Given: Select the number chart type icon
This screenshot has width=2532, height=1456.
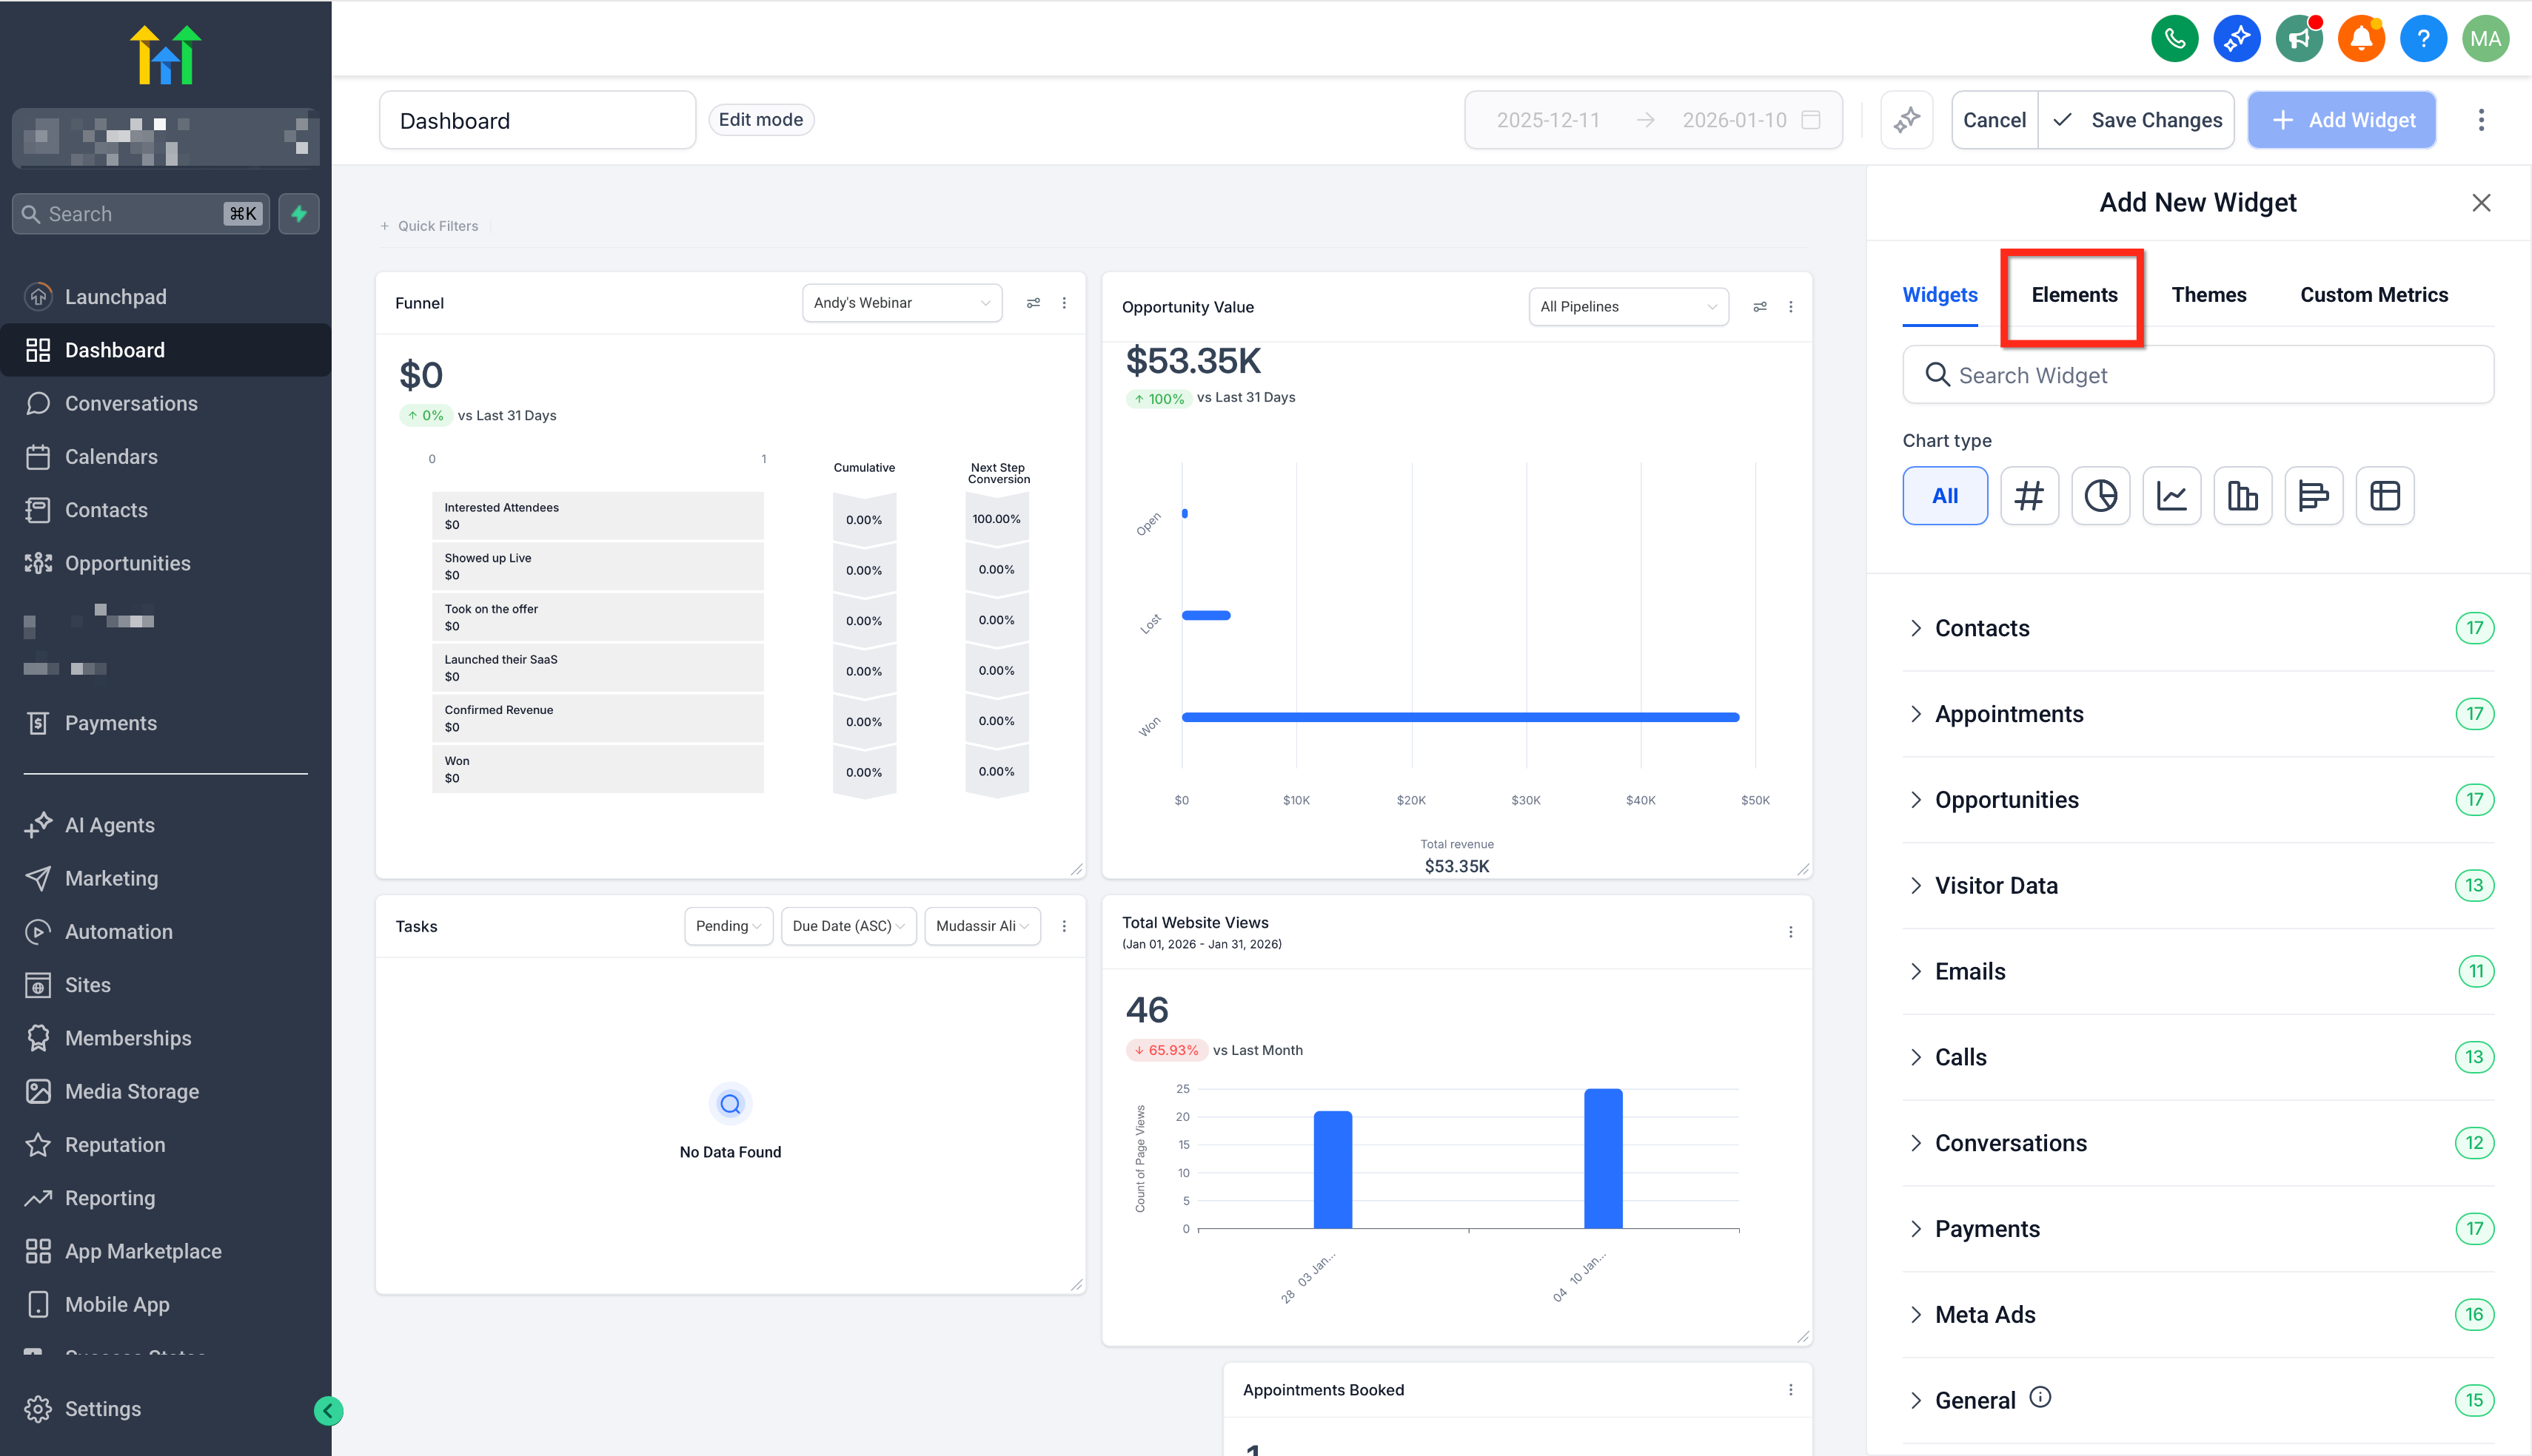Looking at the screenshot, I should pyautogui.click(x=2029, y=496).
